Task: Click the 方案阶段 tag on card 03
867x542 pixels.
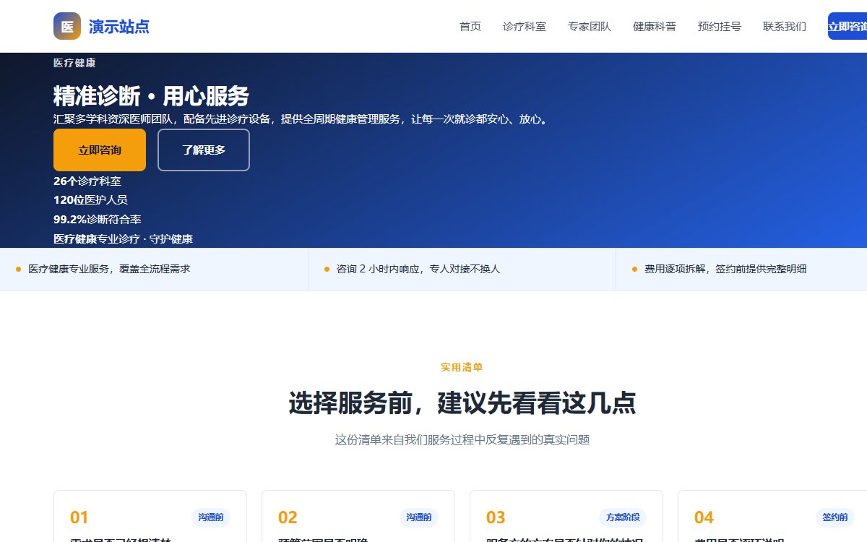Action: coord(623,517)
